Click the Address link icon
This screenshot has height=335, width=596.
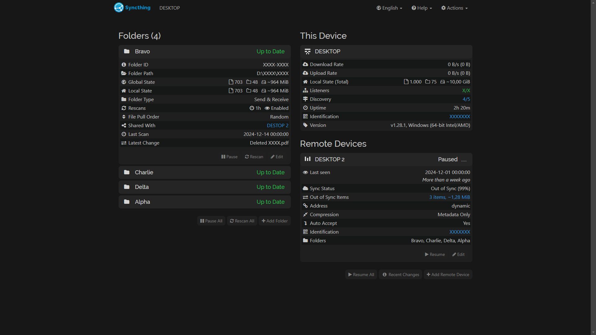click(x=305, y=206)
